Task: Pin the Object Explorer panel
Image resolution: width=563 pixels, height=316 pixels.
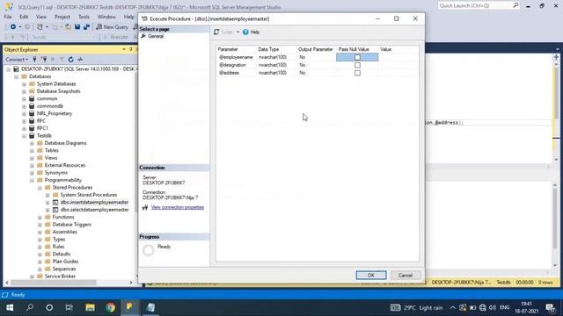Action: [131, 49]
